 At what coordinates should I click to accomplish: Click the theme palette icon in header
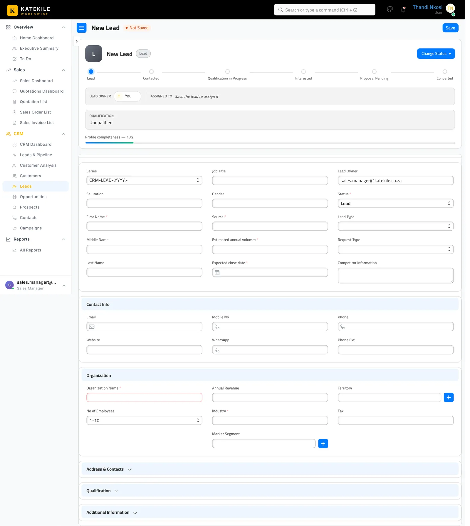(x=390, y=9)
